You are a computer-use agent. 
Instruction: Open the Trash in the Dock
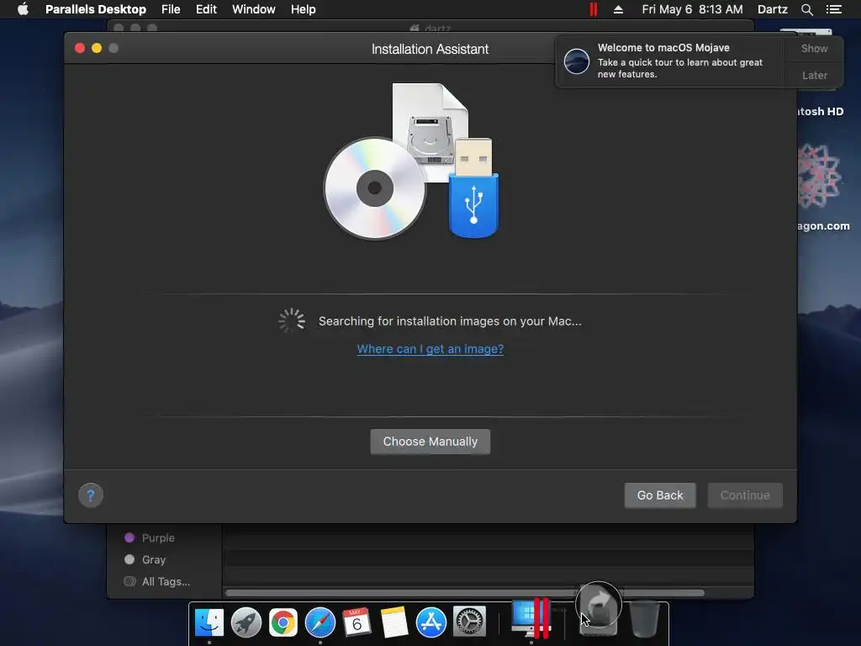(x=643, y=620)
